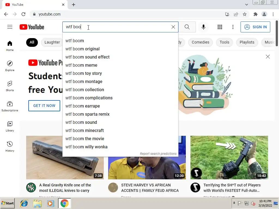
Task: Choose suggestion 'wtf boom sparta remix'
Action: 120,114
